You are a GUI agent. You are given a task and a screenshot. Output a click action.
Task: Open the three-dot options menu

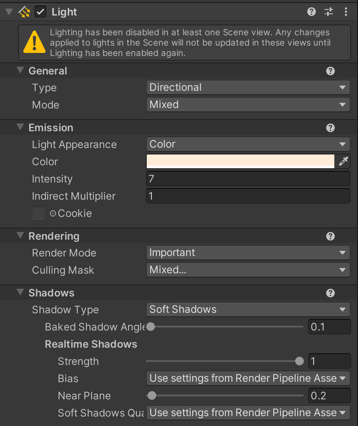(346, 12)
